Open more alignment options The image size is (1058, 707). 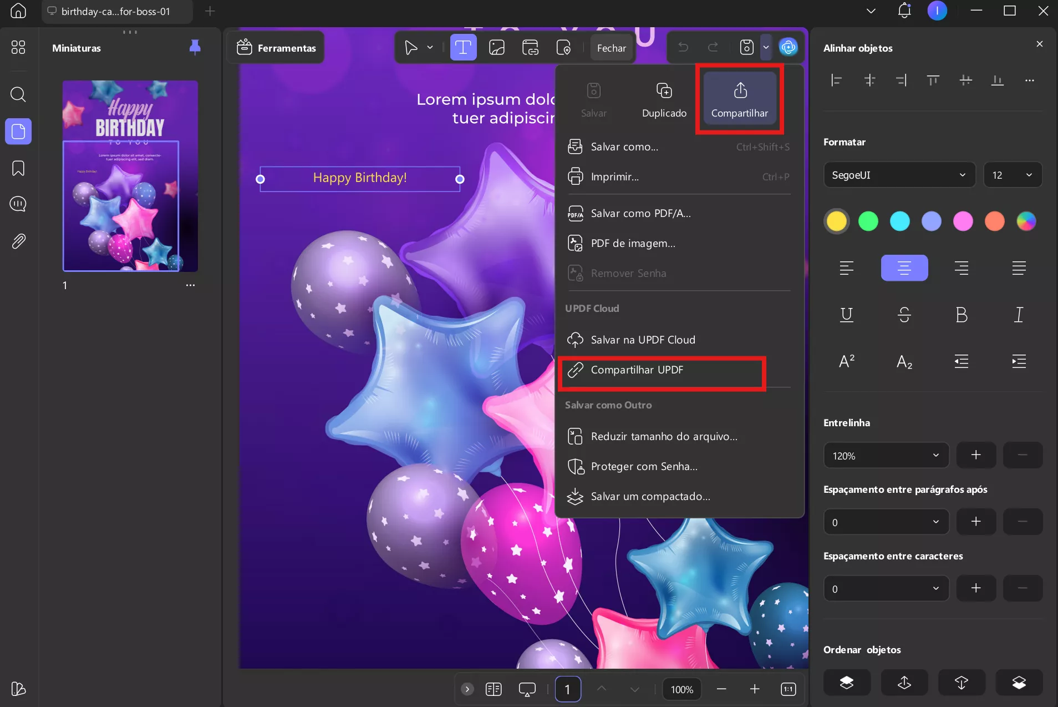point(1030,80)
